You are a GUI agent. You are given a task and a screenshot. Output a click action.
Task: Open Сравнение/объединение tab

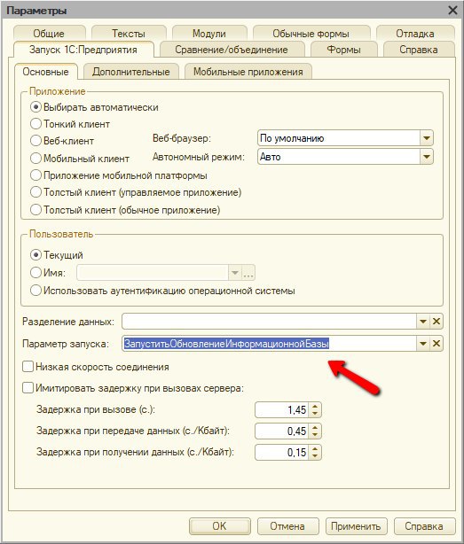(x=232, y=50)
